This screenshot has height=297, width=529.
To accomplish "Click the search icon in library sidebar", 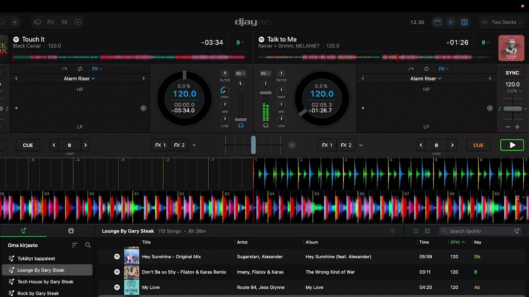I will pyautogui.click(x=88, y=245).
